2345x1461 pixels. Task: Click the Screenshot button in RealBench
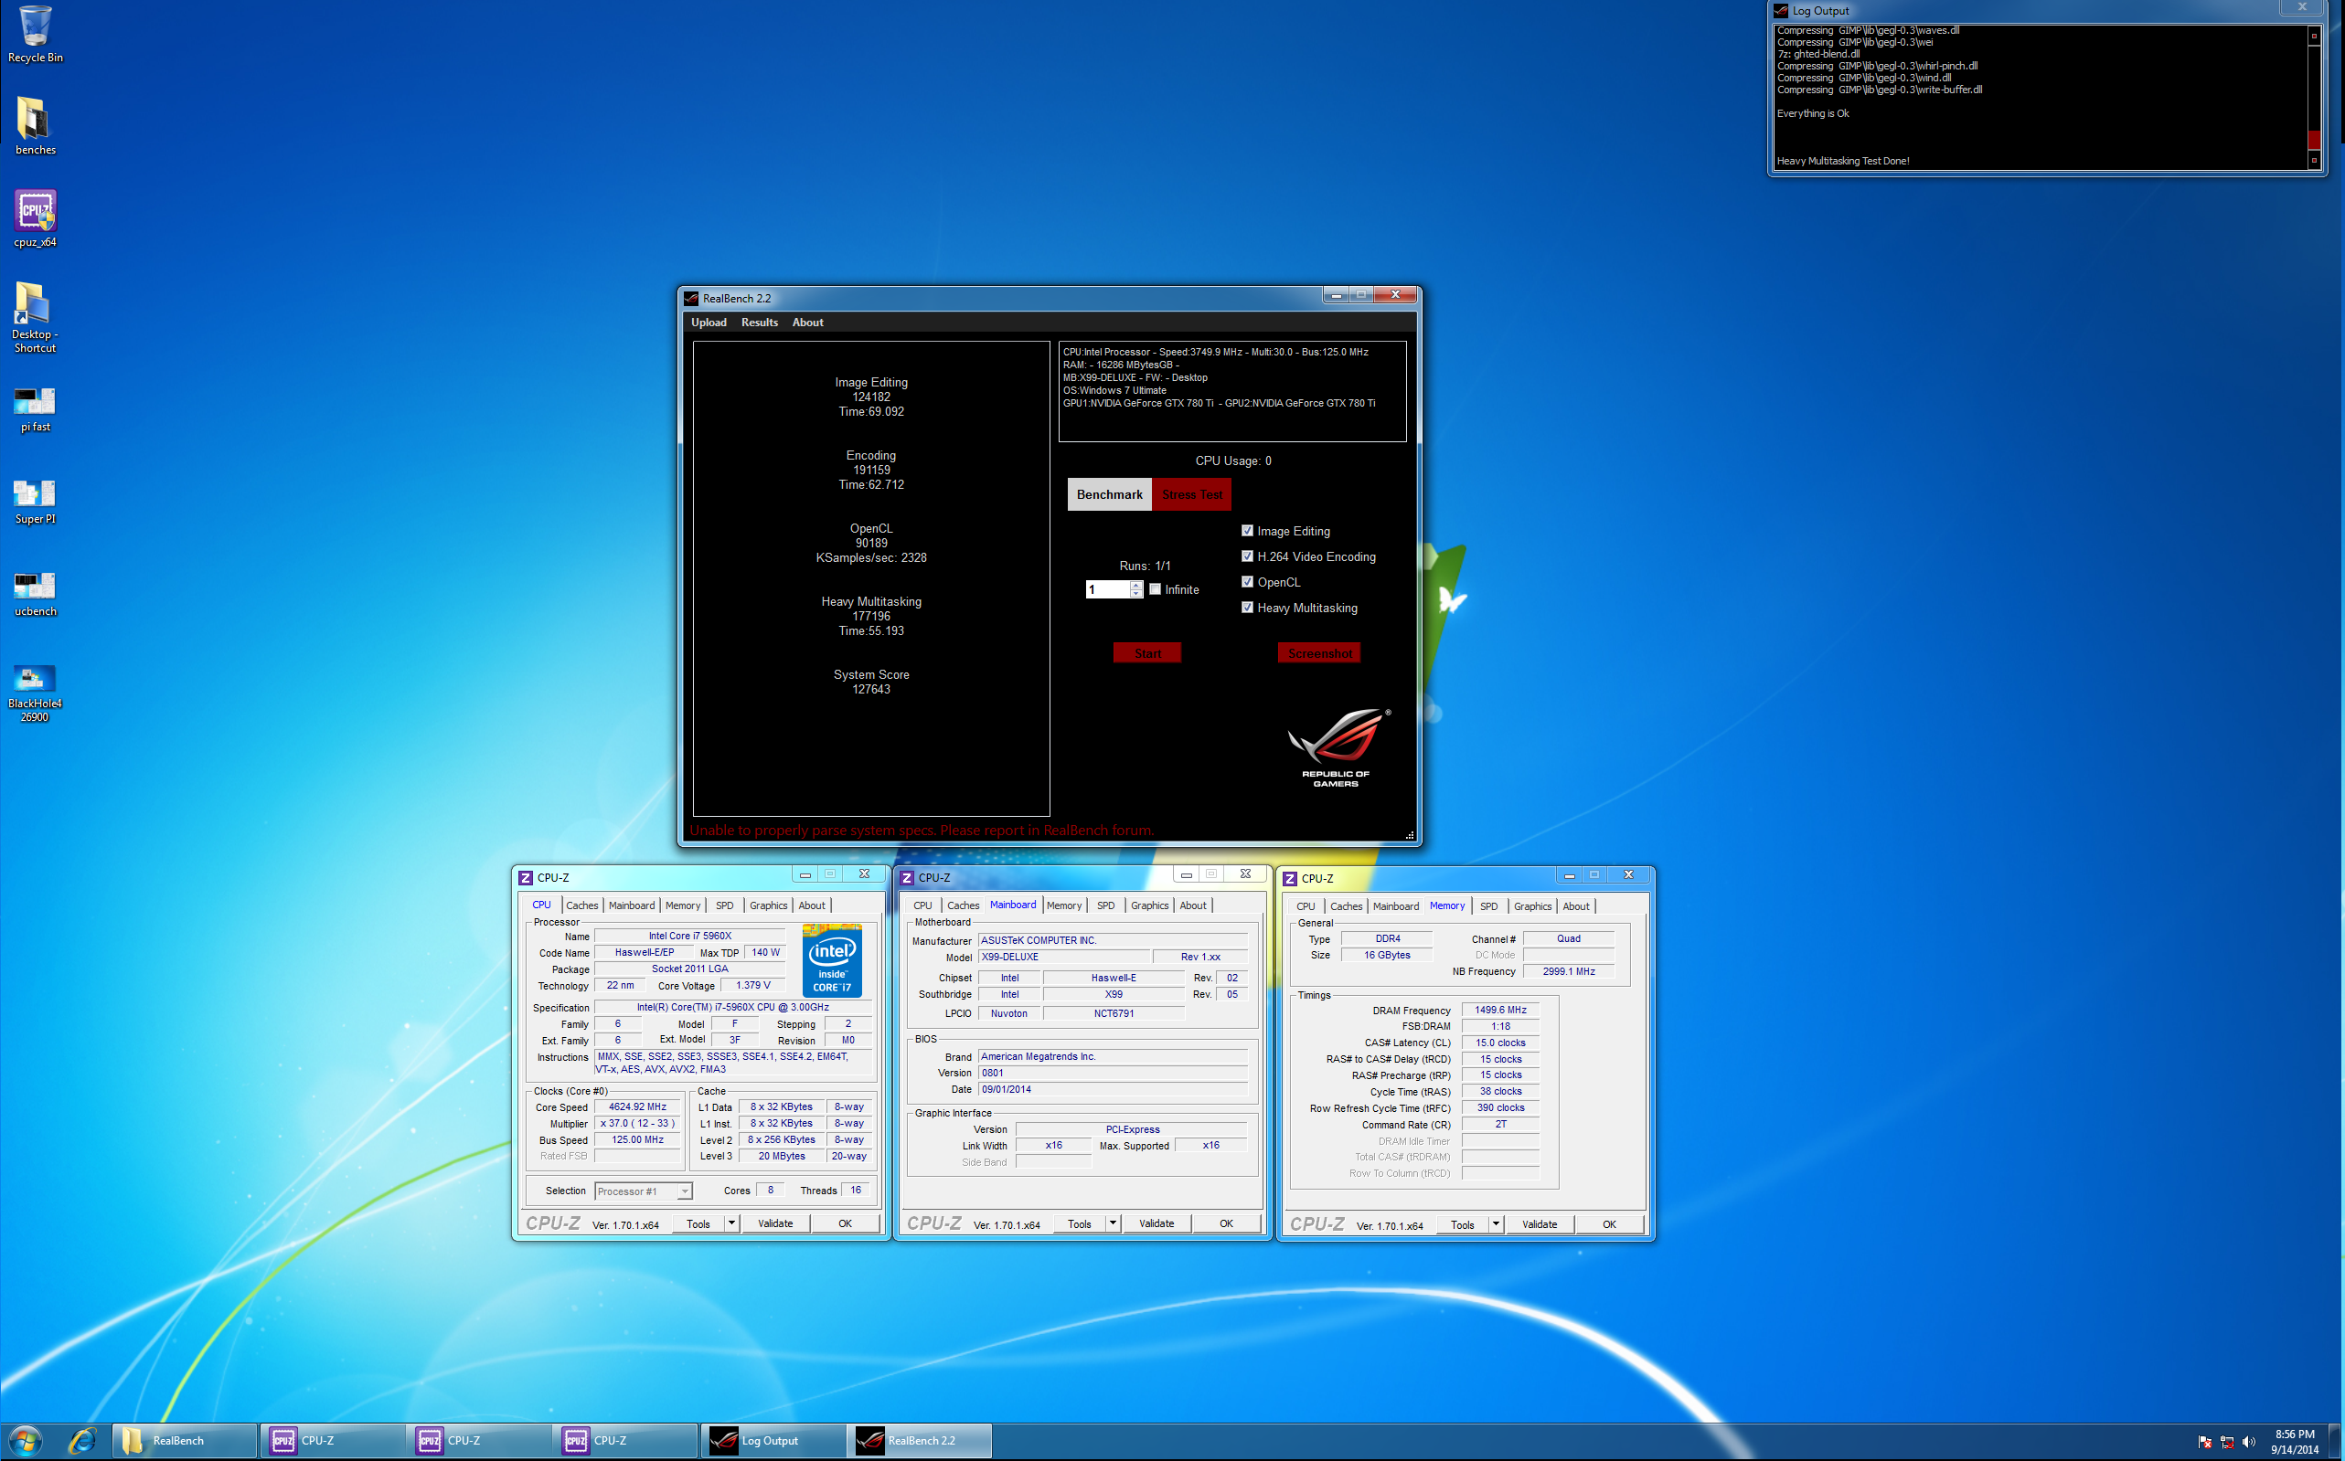pyautogui.click(x=1319, y=653)
